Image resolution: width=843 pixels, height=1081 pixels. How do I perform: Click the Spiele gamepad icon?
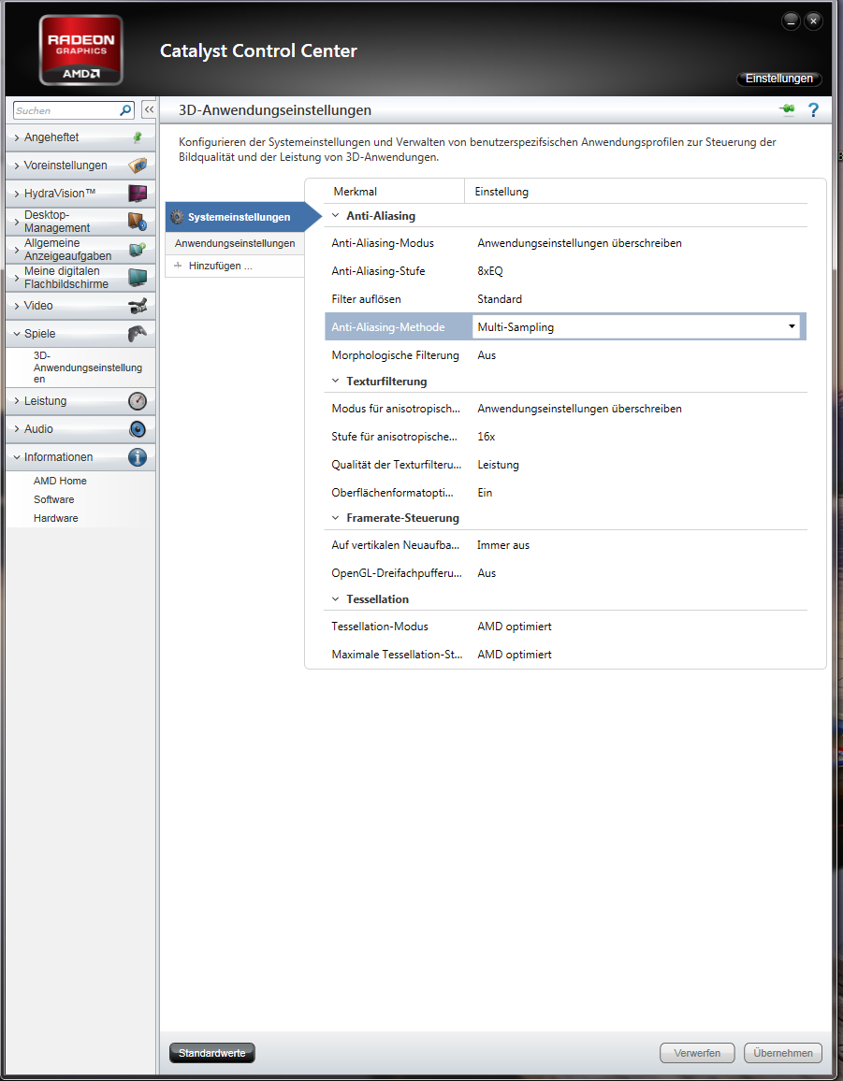(138, 334)
